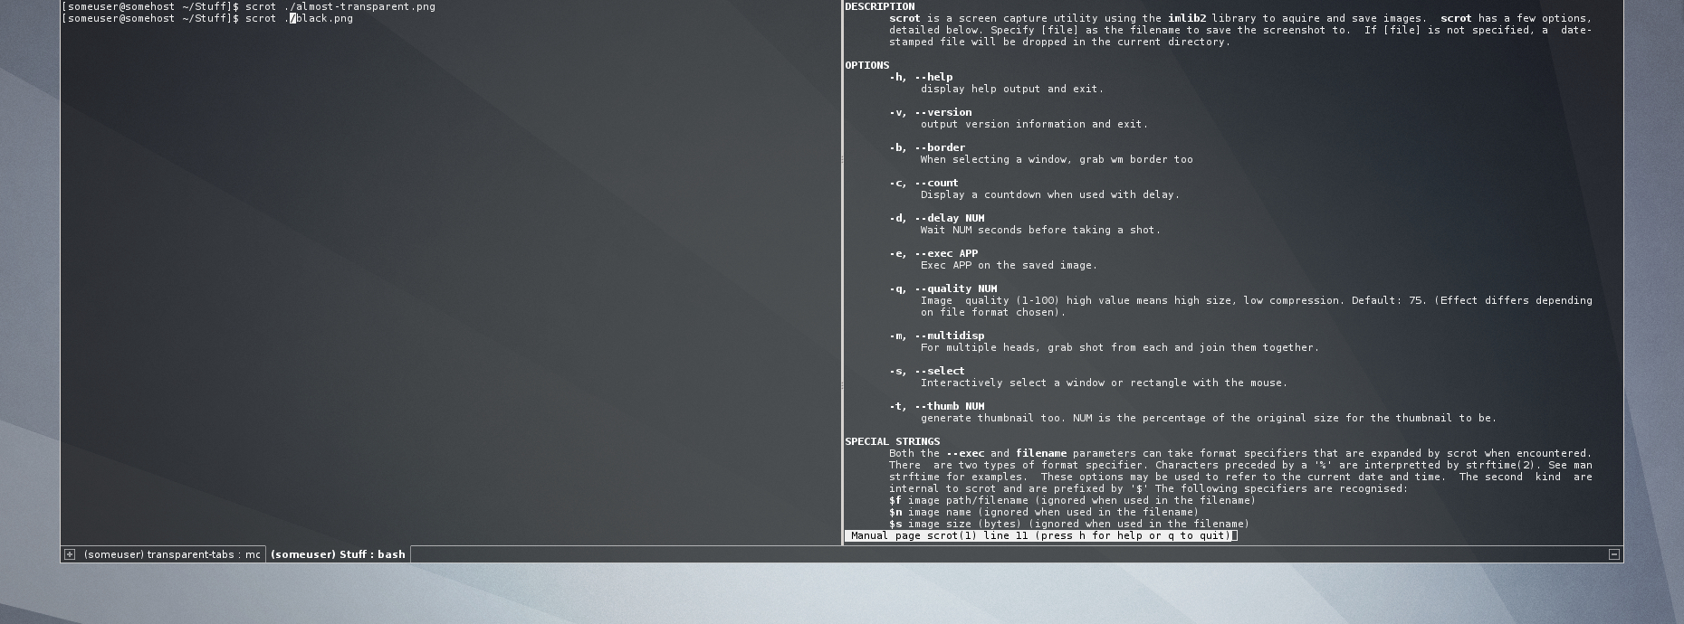Screen dimensions: 1684x624
Task: Click the "-v, --version" option
Action: pos(931,112)
